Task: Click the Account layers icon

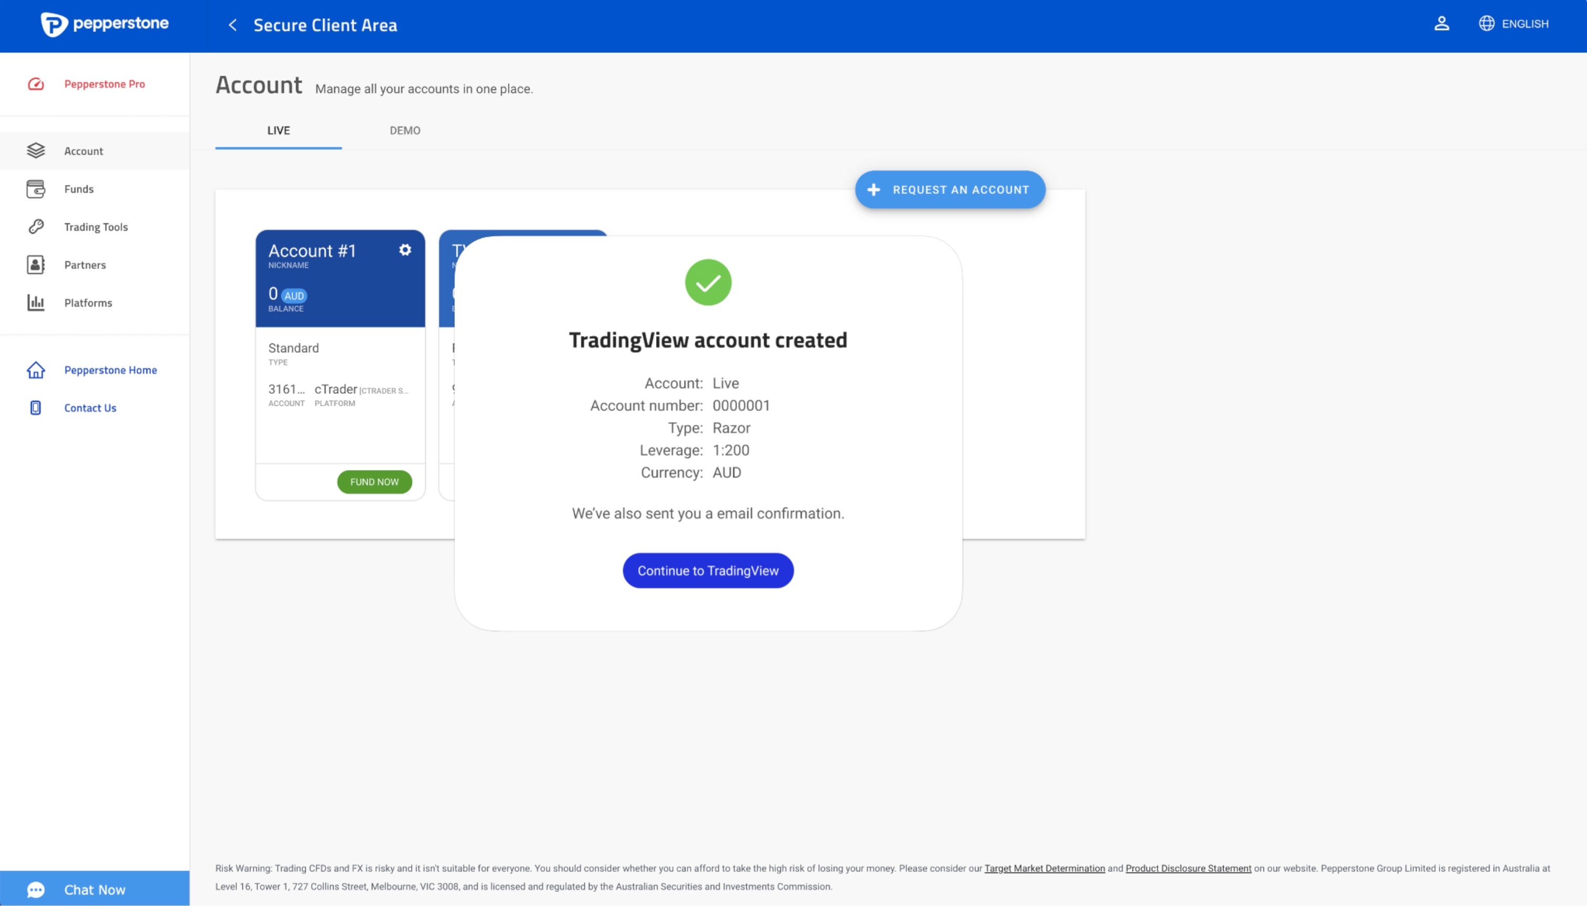Action: (x=36, y=150)
